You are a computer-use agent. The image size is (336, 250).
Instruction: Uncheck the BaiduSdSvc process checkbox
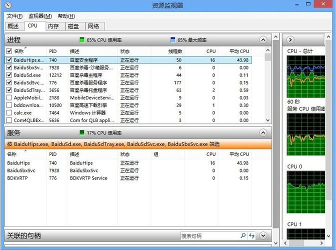(9, 82)
